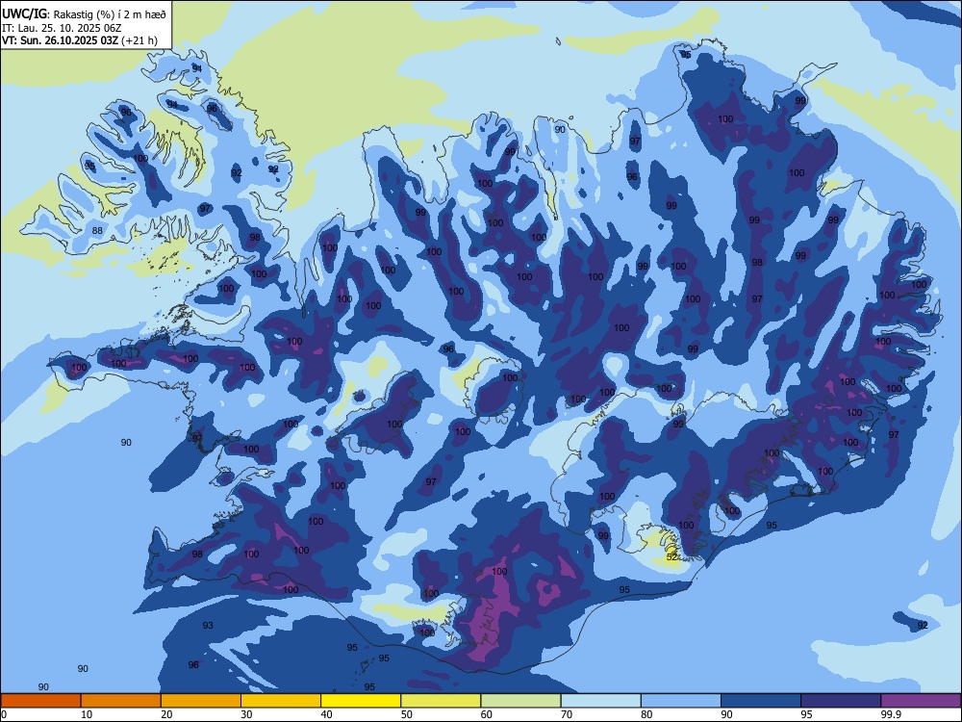Click the legend tick label '0'
Image resolution: width=962 pixels, height=722 pixels.
click(4, 714)
